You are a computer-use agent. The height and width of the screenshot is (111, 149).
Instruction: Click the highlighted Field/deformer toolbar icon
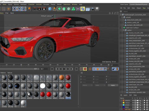(x=83, y=9)
